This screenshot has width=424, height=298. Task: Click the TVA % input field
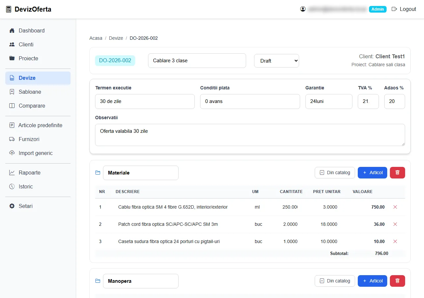(368, 101)
